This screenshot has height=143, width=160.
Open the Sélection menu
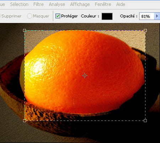[19, 5]
